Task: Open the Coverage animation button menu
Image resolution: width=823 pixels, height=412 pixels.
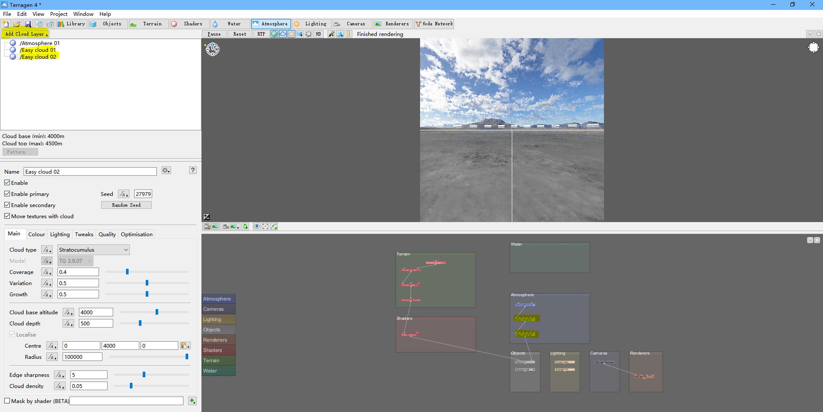Action: (47, 272)
